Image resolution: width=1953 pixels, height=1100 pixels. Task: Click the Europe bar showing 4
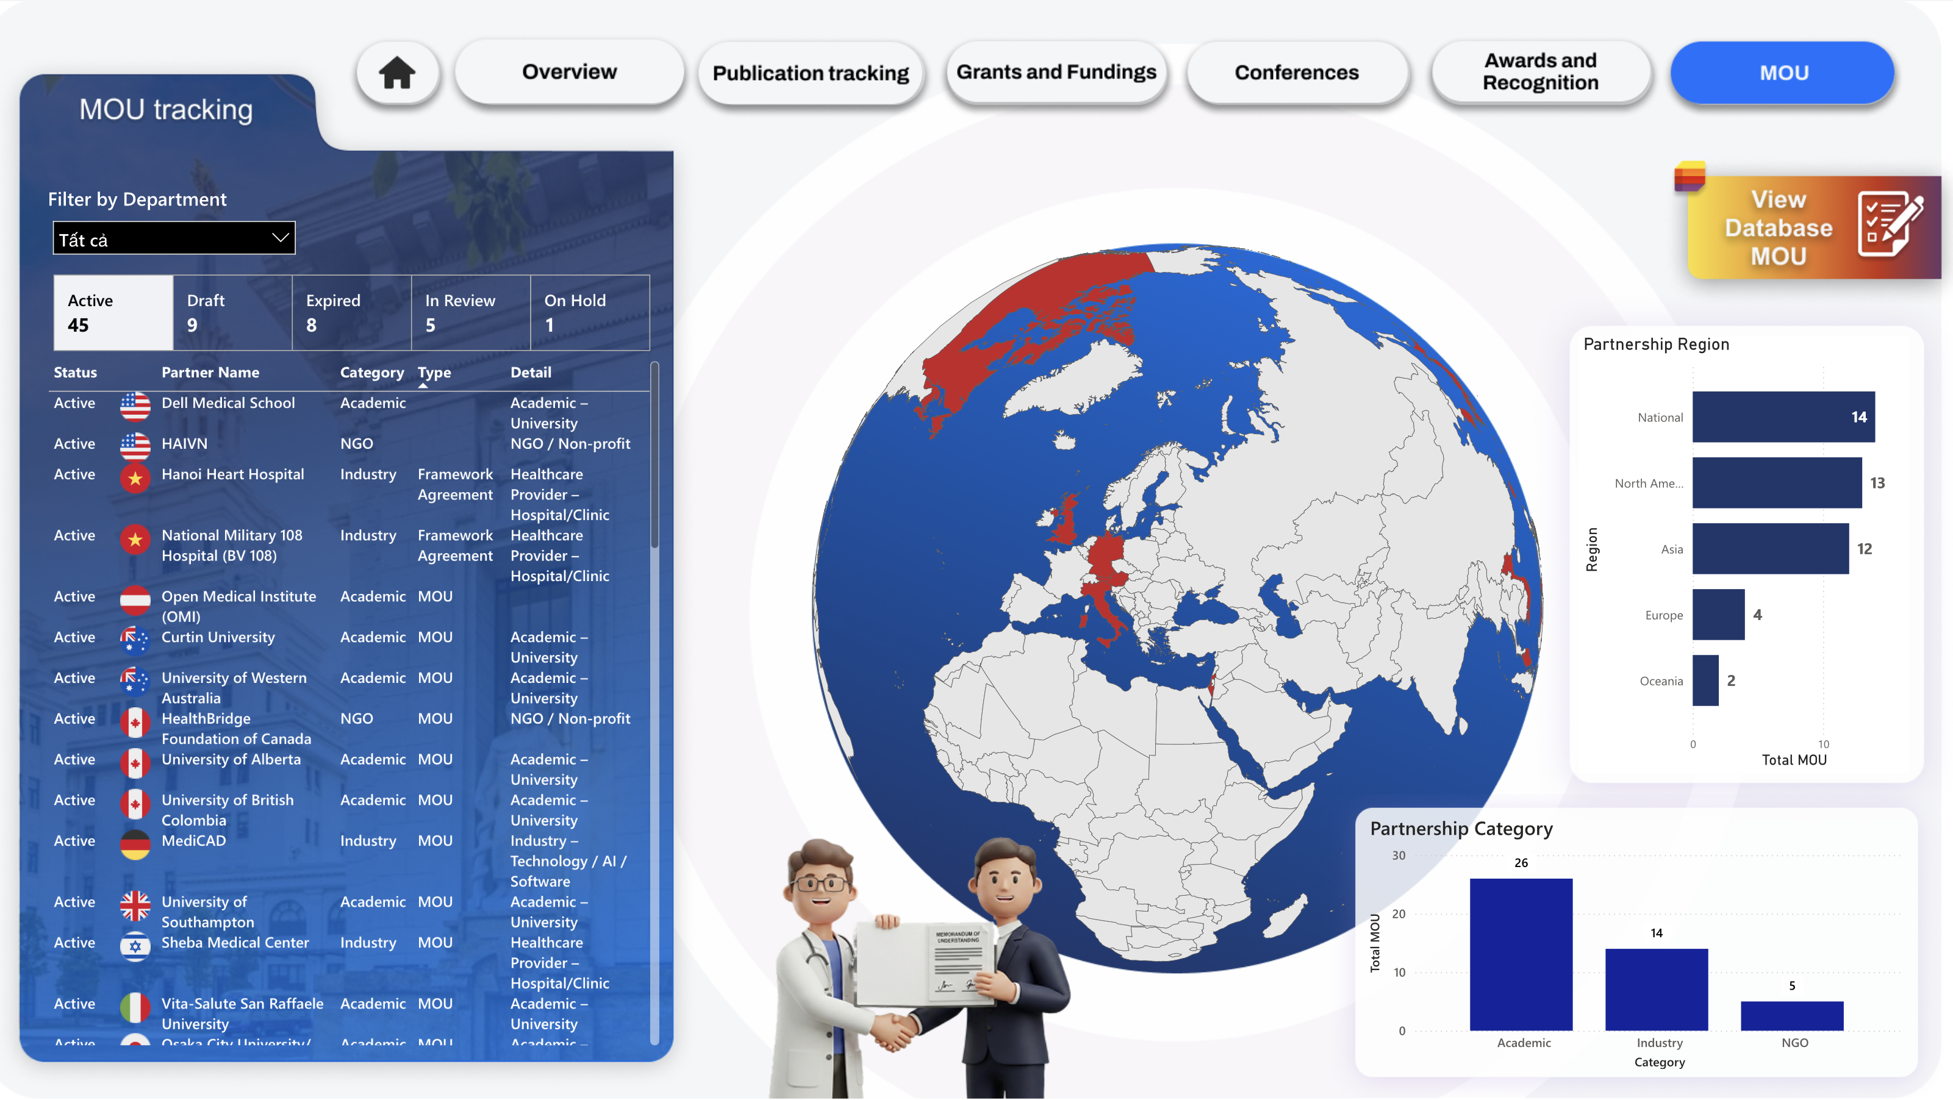tap(1719, 615)
